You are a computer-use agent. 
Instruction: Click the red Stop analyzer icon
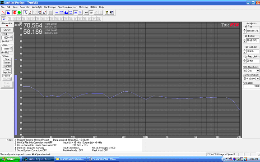(x=14, y=13)
